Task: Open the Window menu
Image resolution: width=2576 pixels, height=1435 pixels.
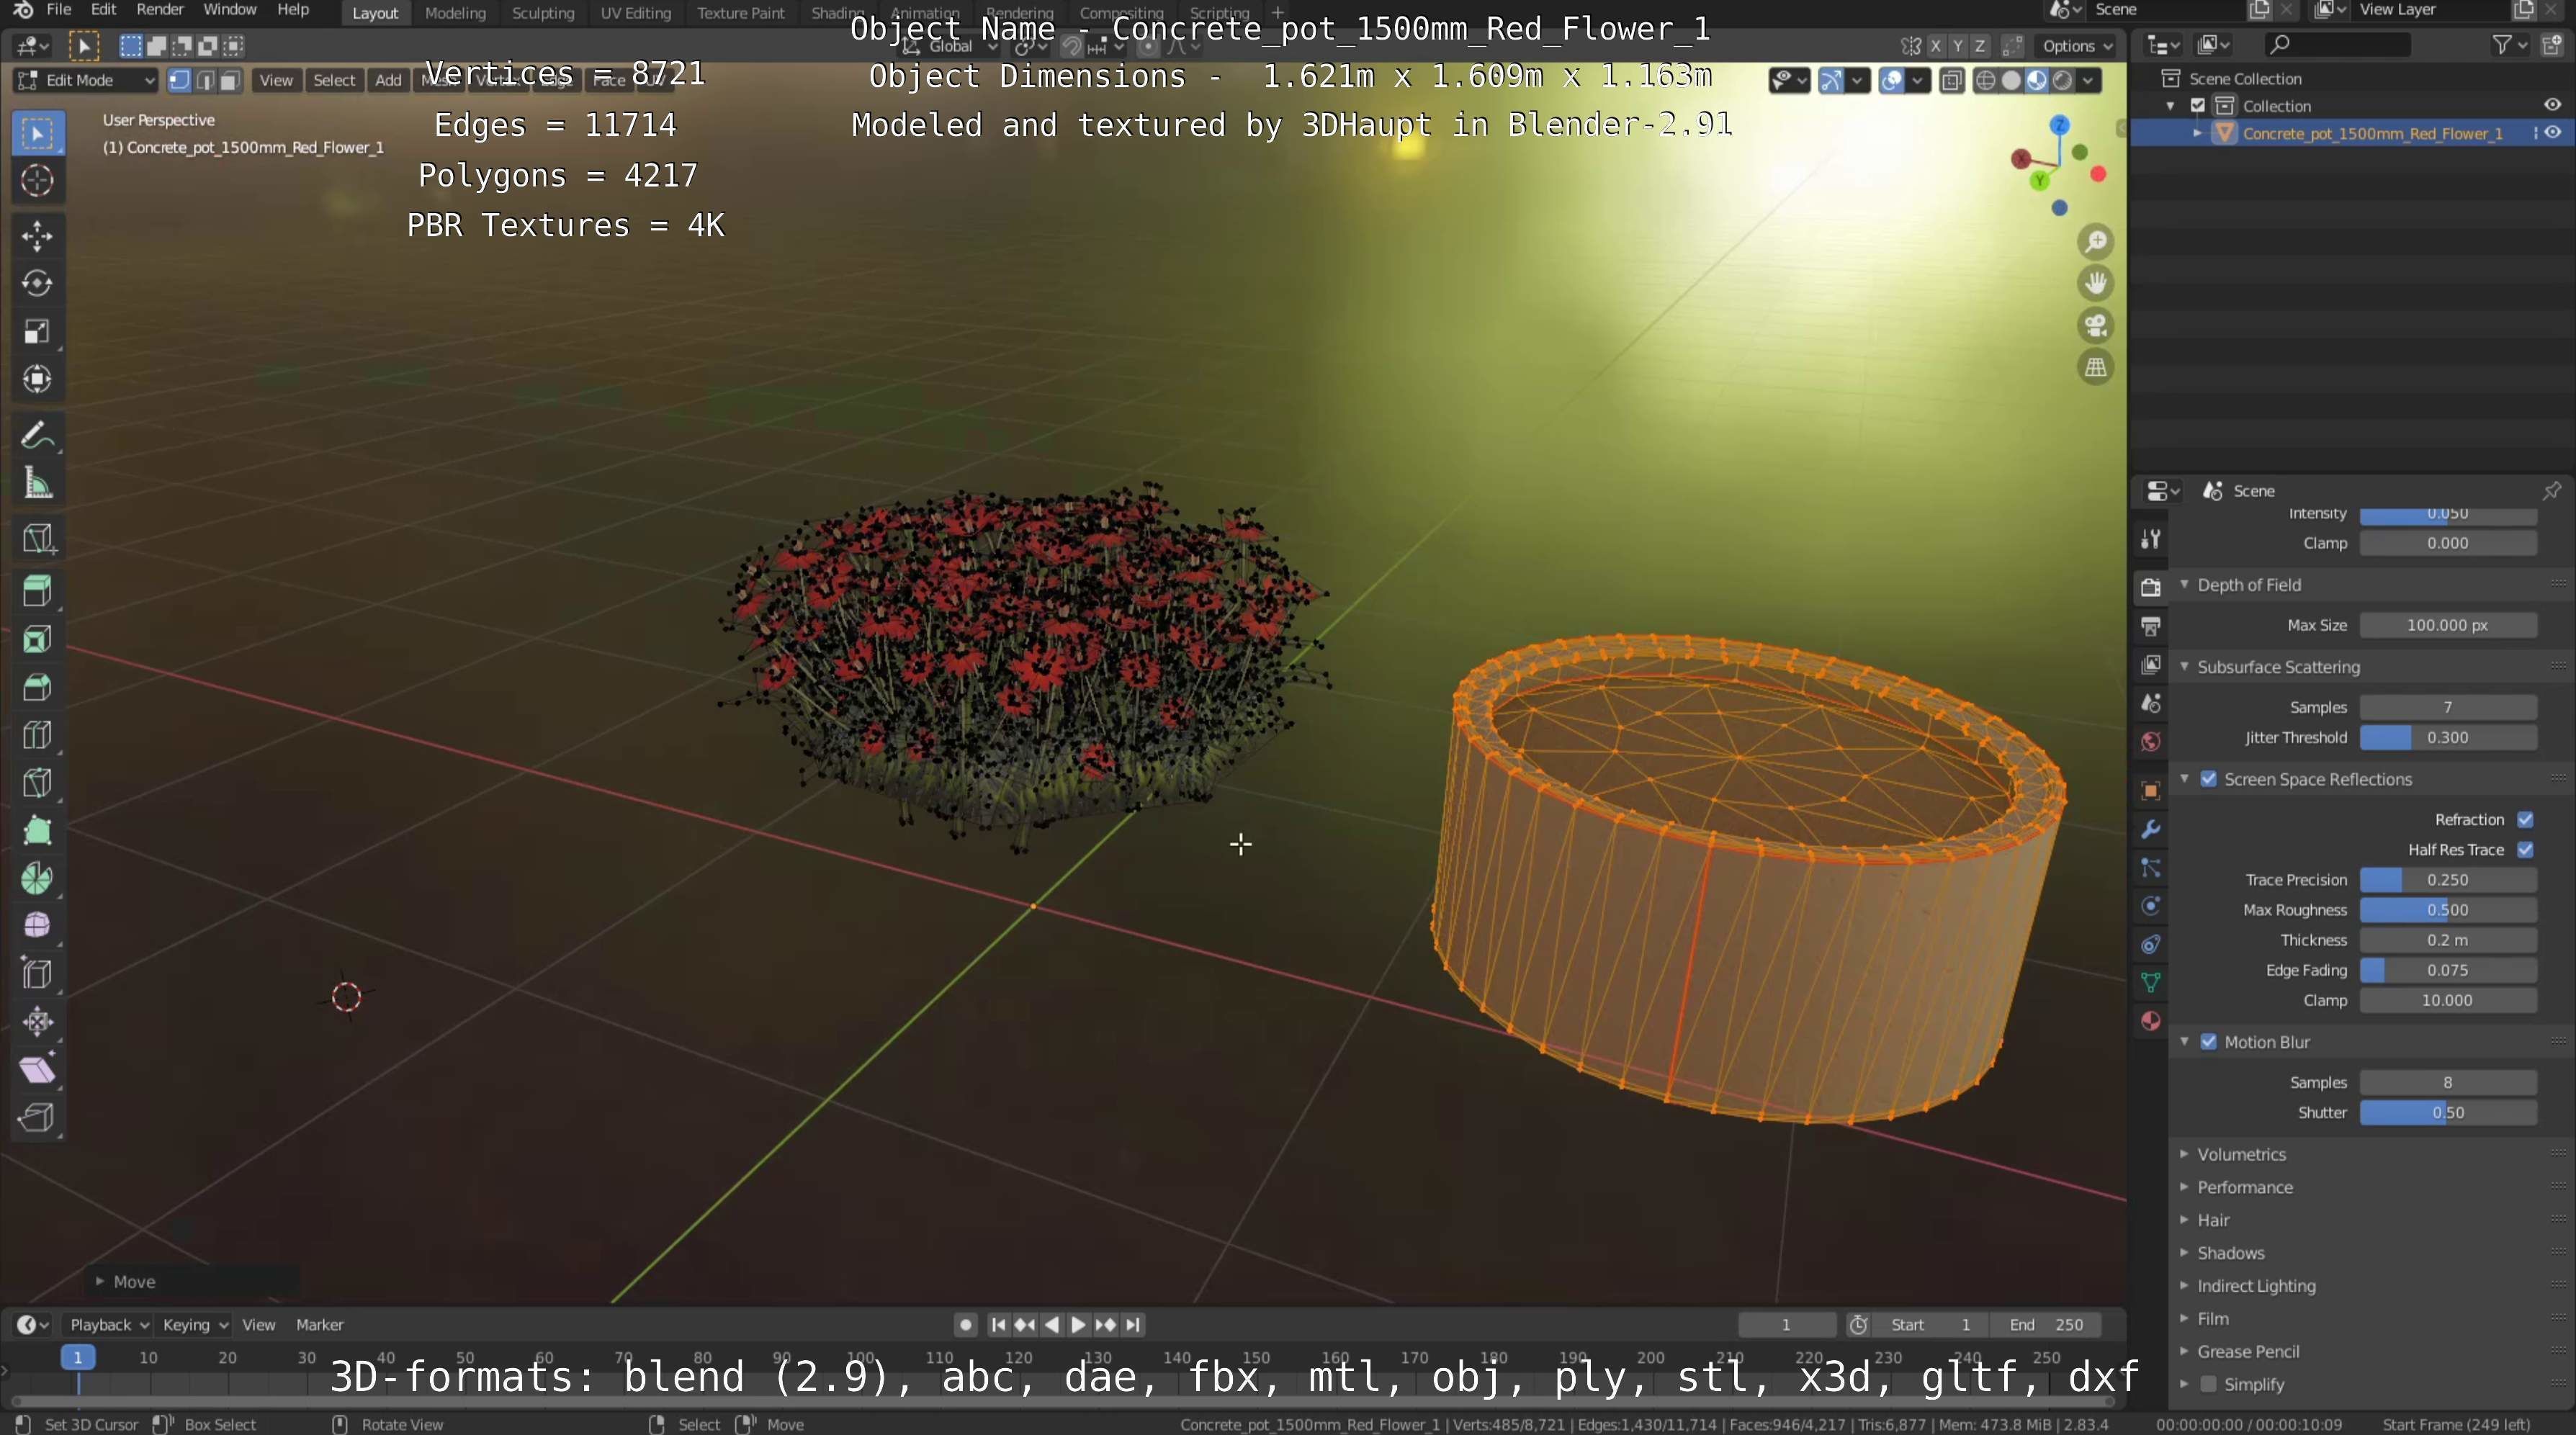Action: pos(230,10)
